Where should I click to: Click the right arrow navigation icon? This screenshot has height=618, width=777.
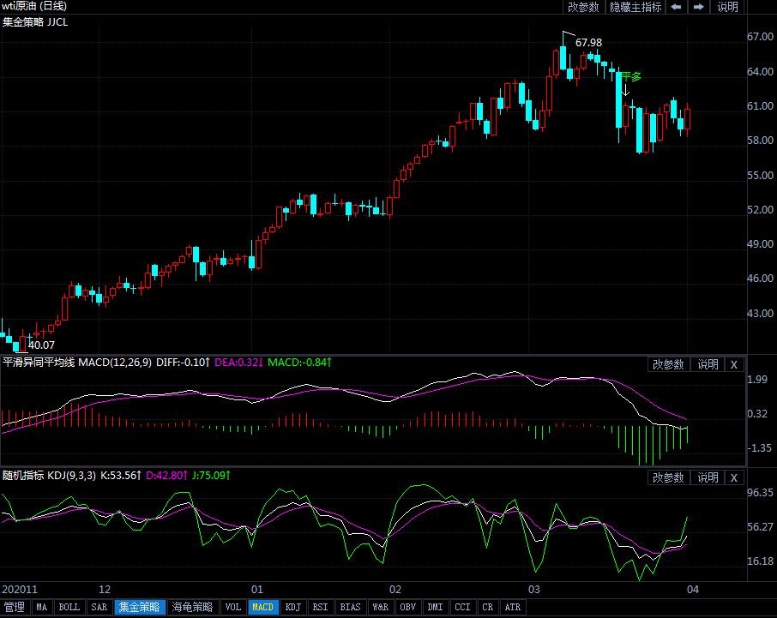[x=699, y=7]
